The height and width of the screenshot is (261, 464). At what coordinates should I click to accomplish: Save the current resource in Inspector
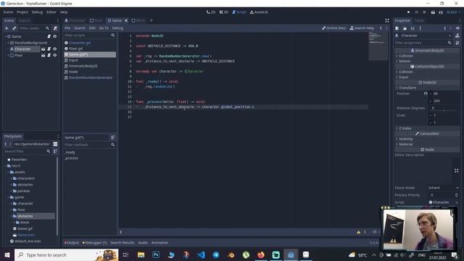tap(413, 28)
